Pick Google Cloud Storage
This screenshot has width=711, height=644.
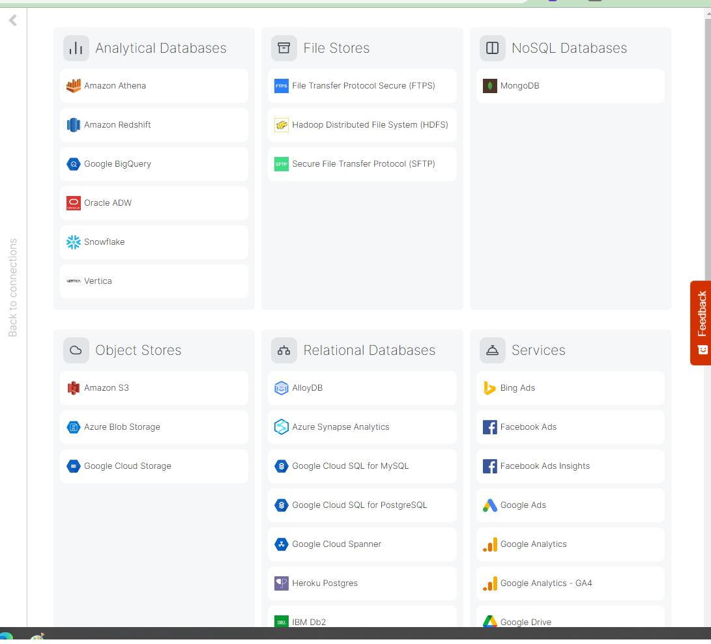(154, 466)
